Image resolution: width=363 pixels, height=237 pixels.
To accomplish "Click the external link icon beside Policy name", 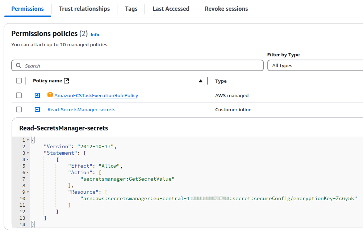I will coord(66,81).
